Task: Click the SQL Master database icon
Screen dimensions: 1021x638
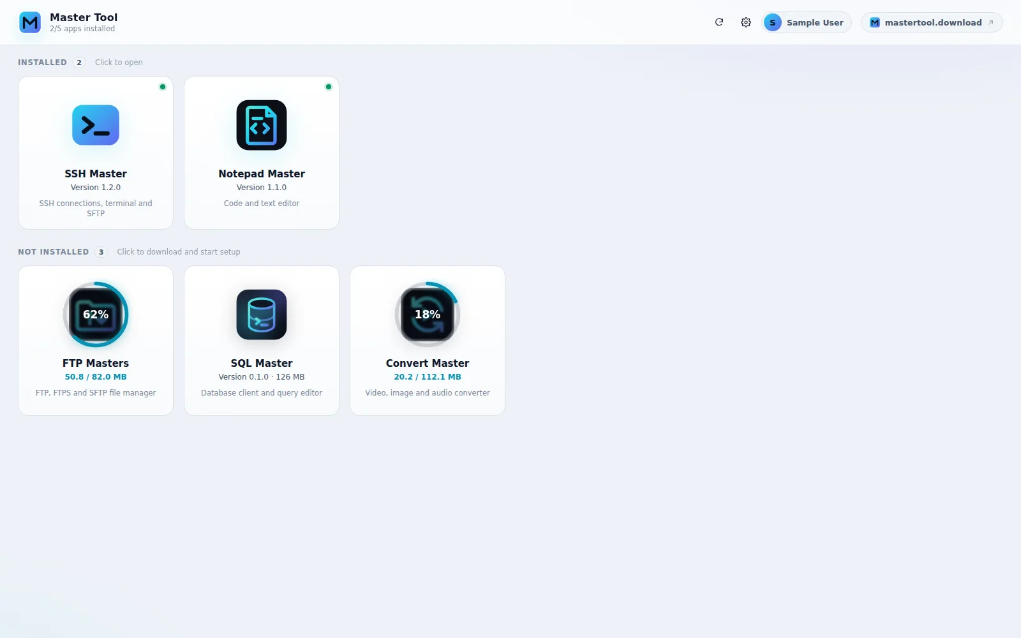Action: [262, 315]
